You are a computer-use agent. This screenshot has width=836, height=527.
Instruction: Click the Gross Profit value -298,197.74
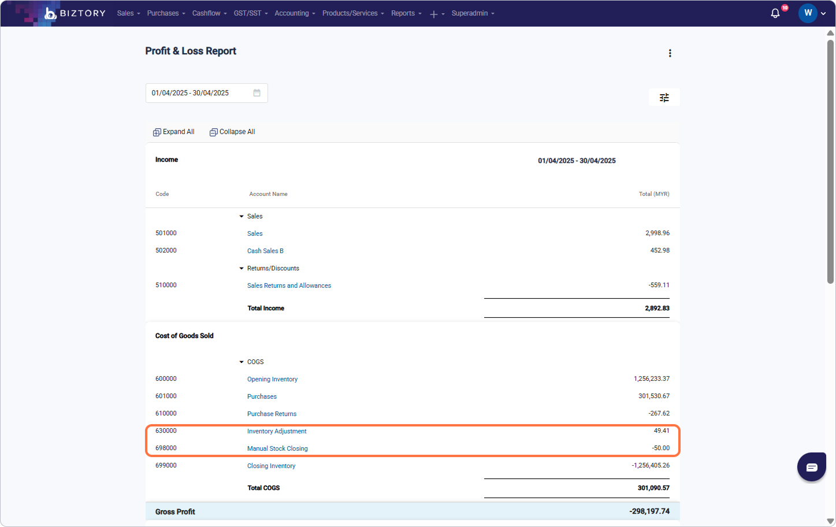click(x=649, y=511)
